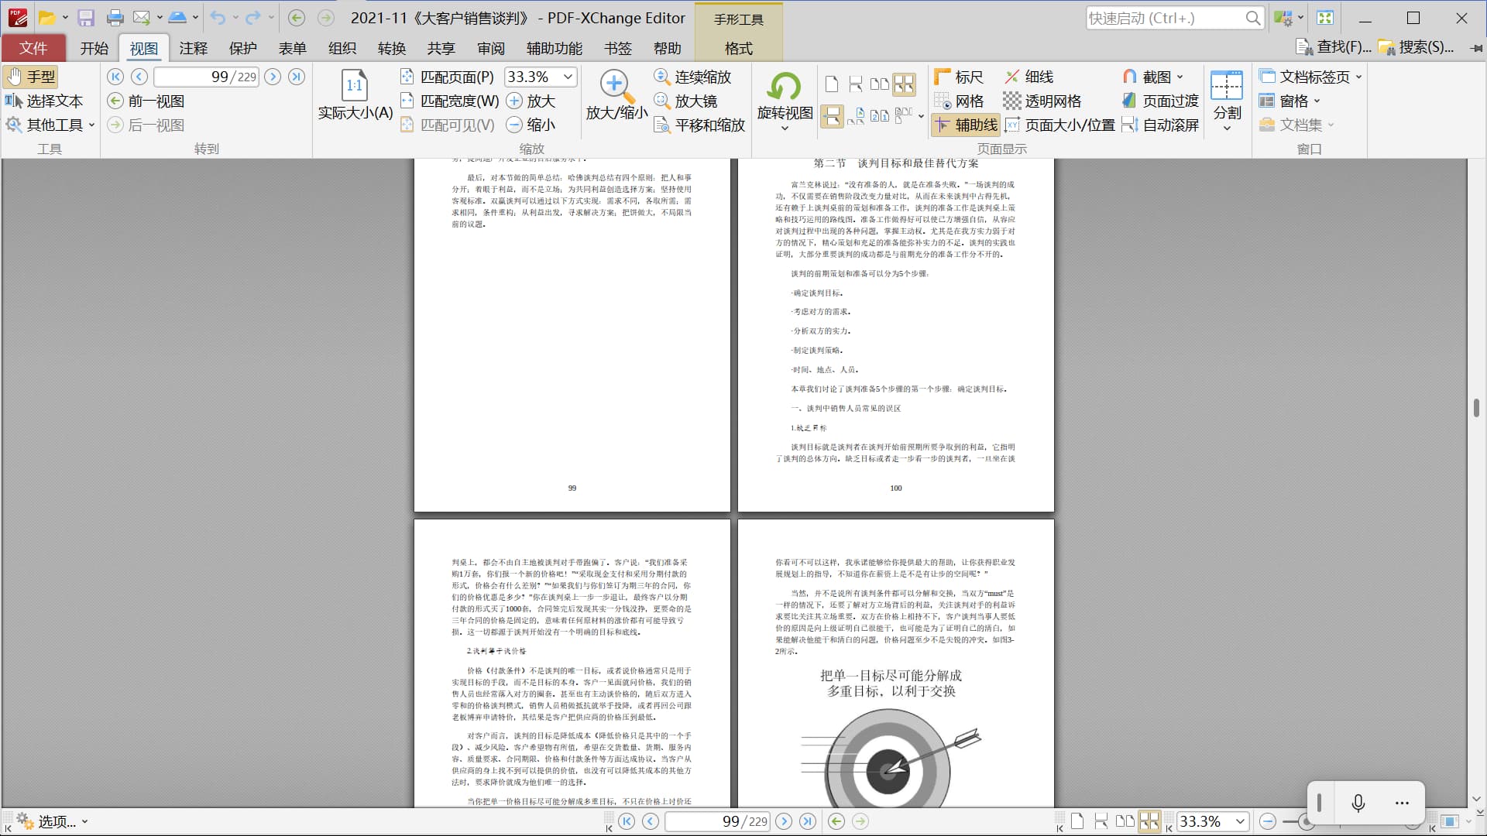Select the Magnifier (放大镜) tool
Viewport: 1487px width, 836px height.
pos(686,101)
